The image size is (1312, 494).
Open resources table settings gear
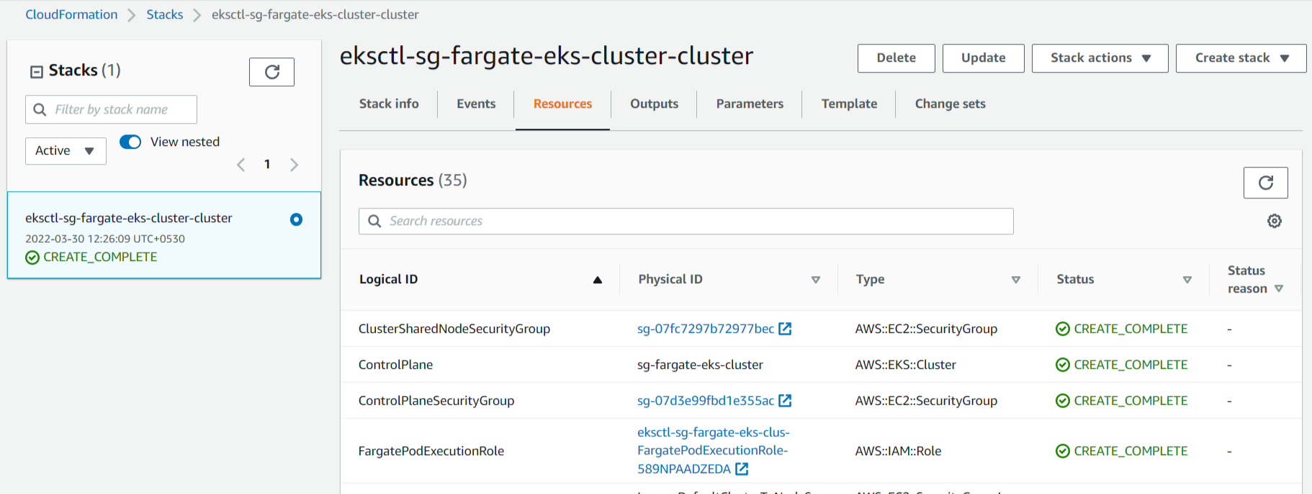(1275, 221)
